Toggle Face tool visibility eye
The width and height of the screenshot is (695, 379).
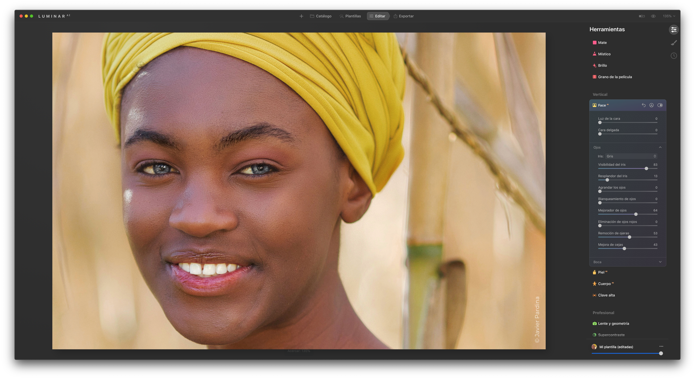[x=660, y=105]
